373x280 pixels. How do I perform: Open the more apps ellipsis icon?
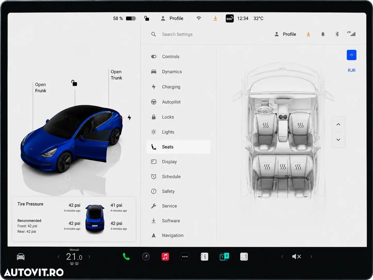point(185,257)
